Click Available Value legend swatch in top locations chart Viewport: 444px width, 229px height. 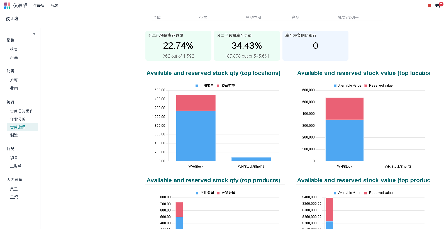[335, 86]
